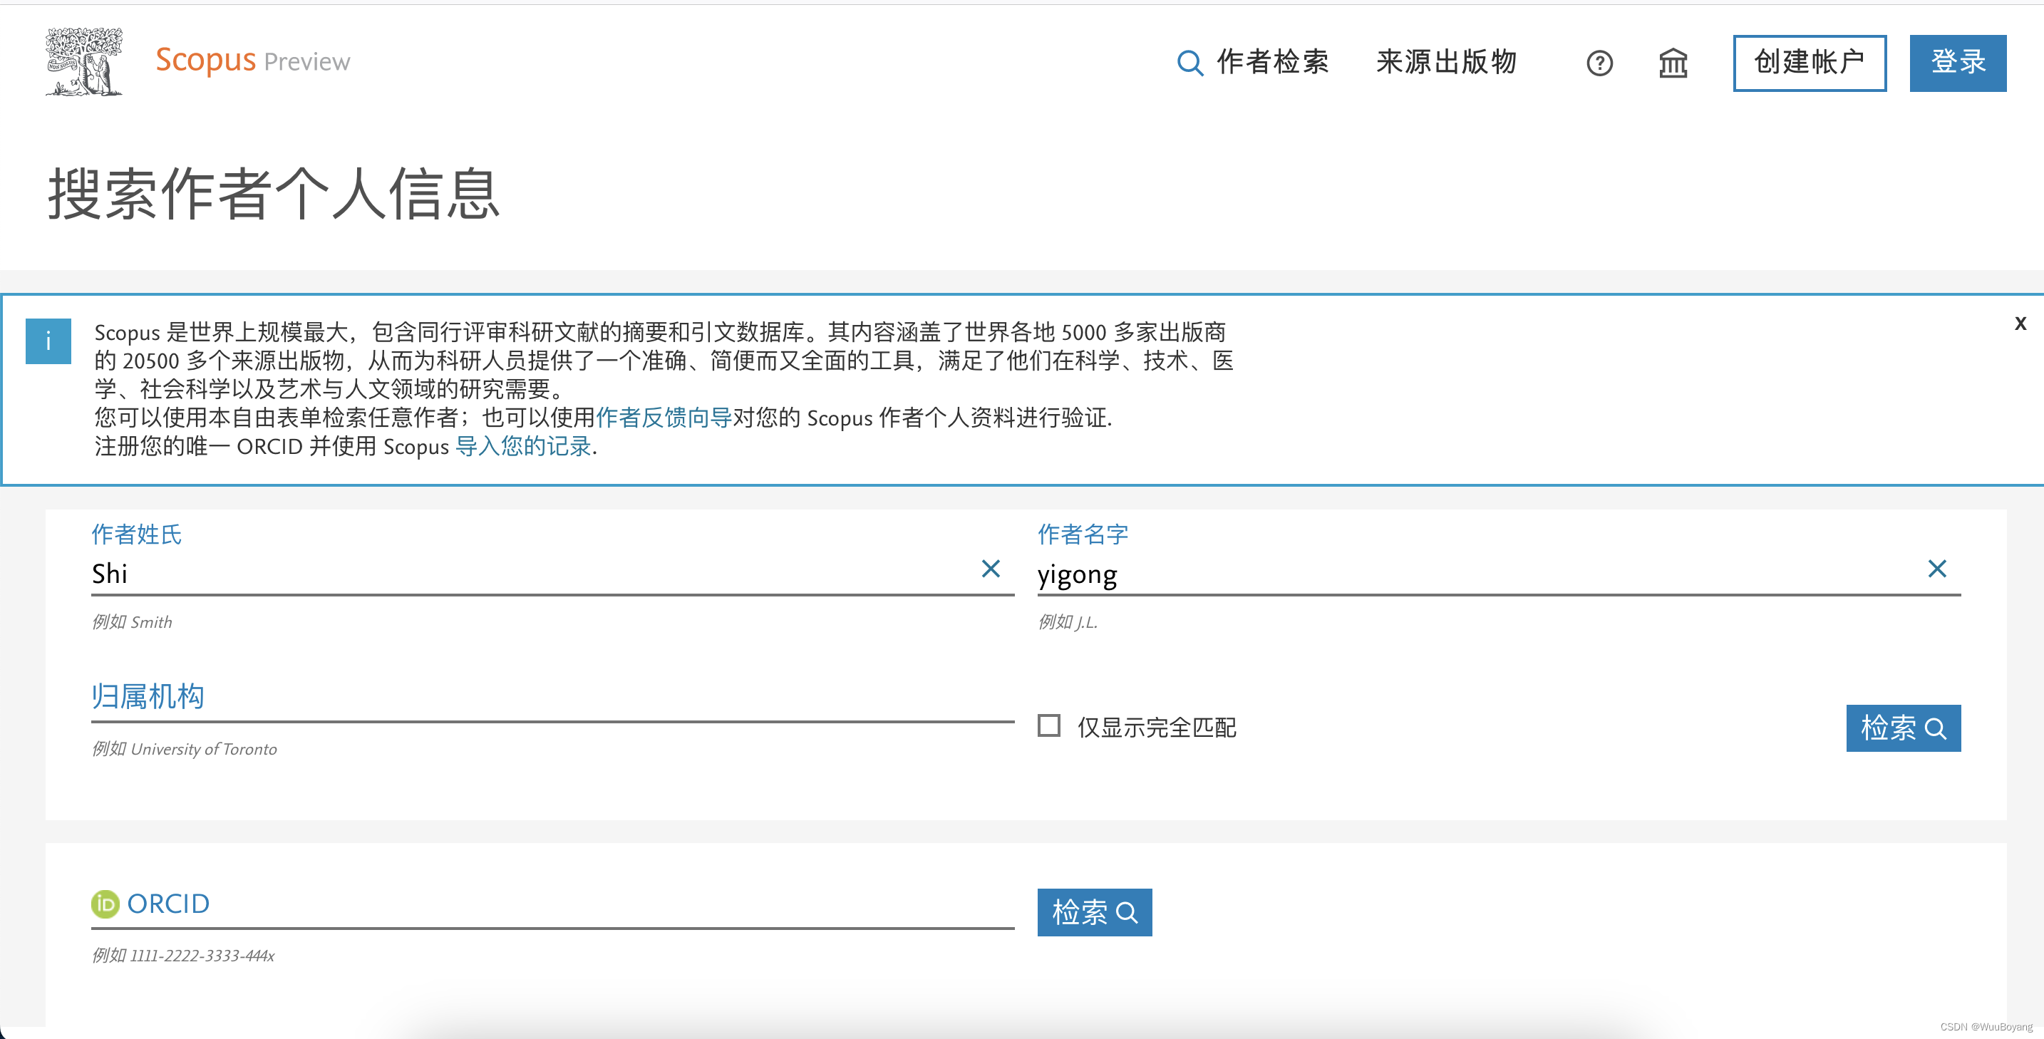Screen dimensions: 2044x1039
Task: Clear the author first name field
Action: tap(1937, 569)
